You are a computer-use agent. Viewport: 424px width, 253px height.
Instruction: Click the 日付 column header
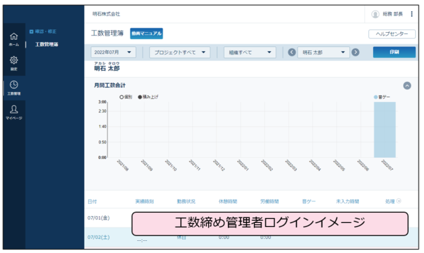[x=92, y=201]
